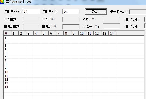
Task: Click the 最大题目数 input field
Action: click(138, 12)
